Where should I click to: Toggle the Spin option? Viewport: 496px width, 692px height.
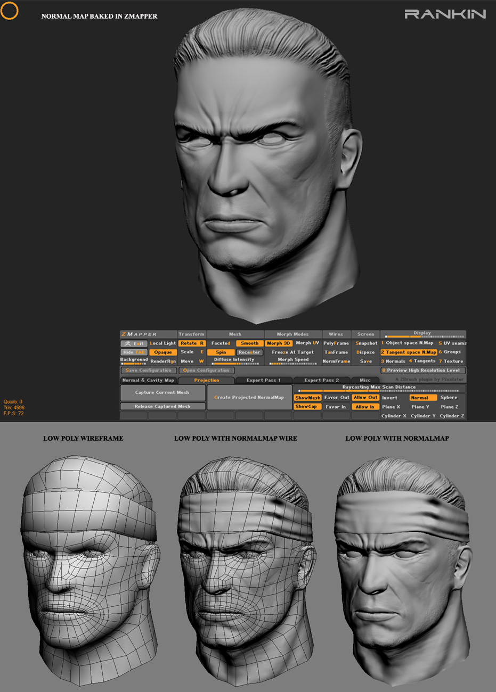click(221, 352)
